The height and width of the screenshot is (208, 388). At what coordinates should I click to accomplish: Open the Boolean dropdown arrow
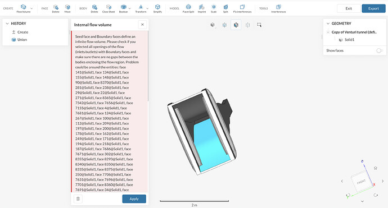click(x=130, y=8)
